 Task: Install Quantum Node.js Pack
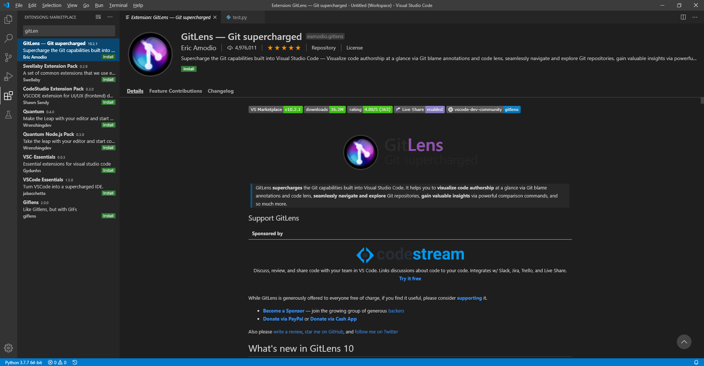108,148
